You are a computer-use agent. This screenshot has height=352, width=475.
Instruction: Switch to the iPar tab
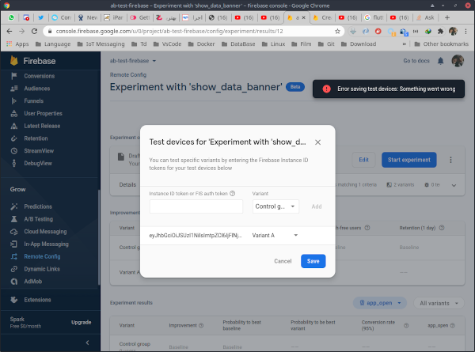[113, 17]
